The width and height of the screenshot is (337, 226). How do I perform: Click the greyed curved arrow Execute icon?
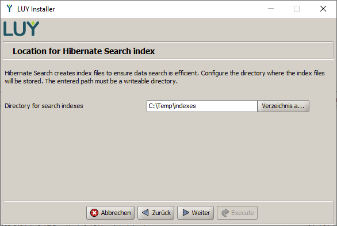(x=225, y=213)
